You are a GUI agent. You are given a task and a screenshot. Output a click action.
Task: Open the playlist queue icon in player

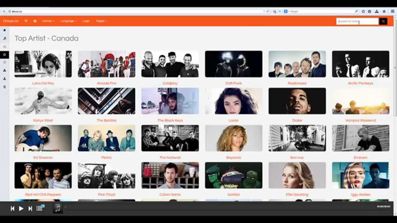(39, 208)
